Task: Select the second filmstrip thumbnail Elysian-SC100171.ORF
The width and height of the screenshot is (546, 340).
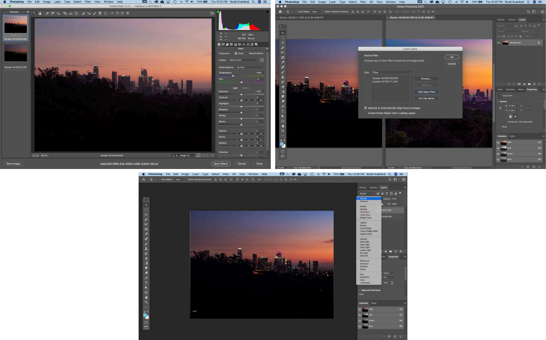Action: (15, 53)
